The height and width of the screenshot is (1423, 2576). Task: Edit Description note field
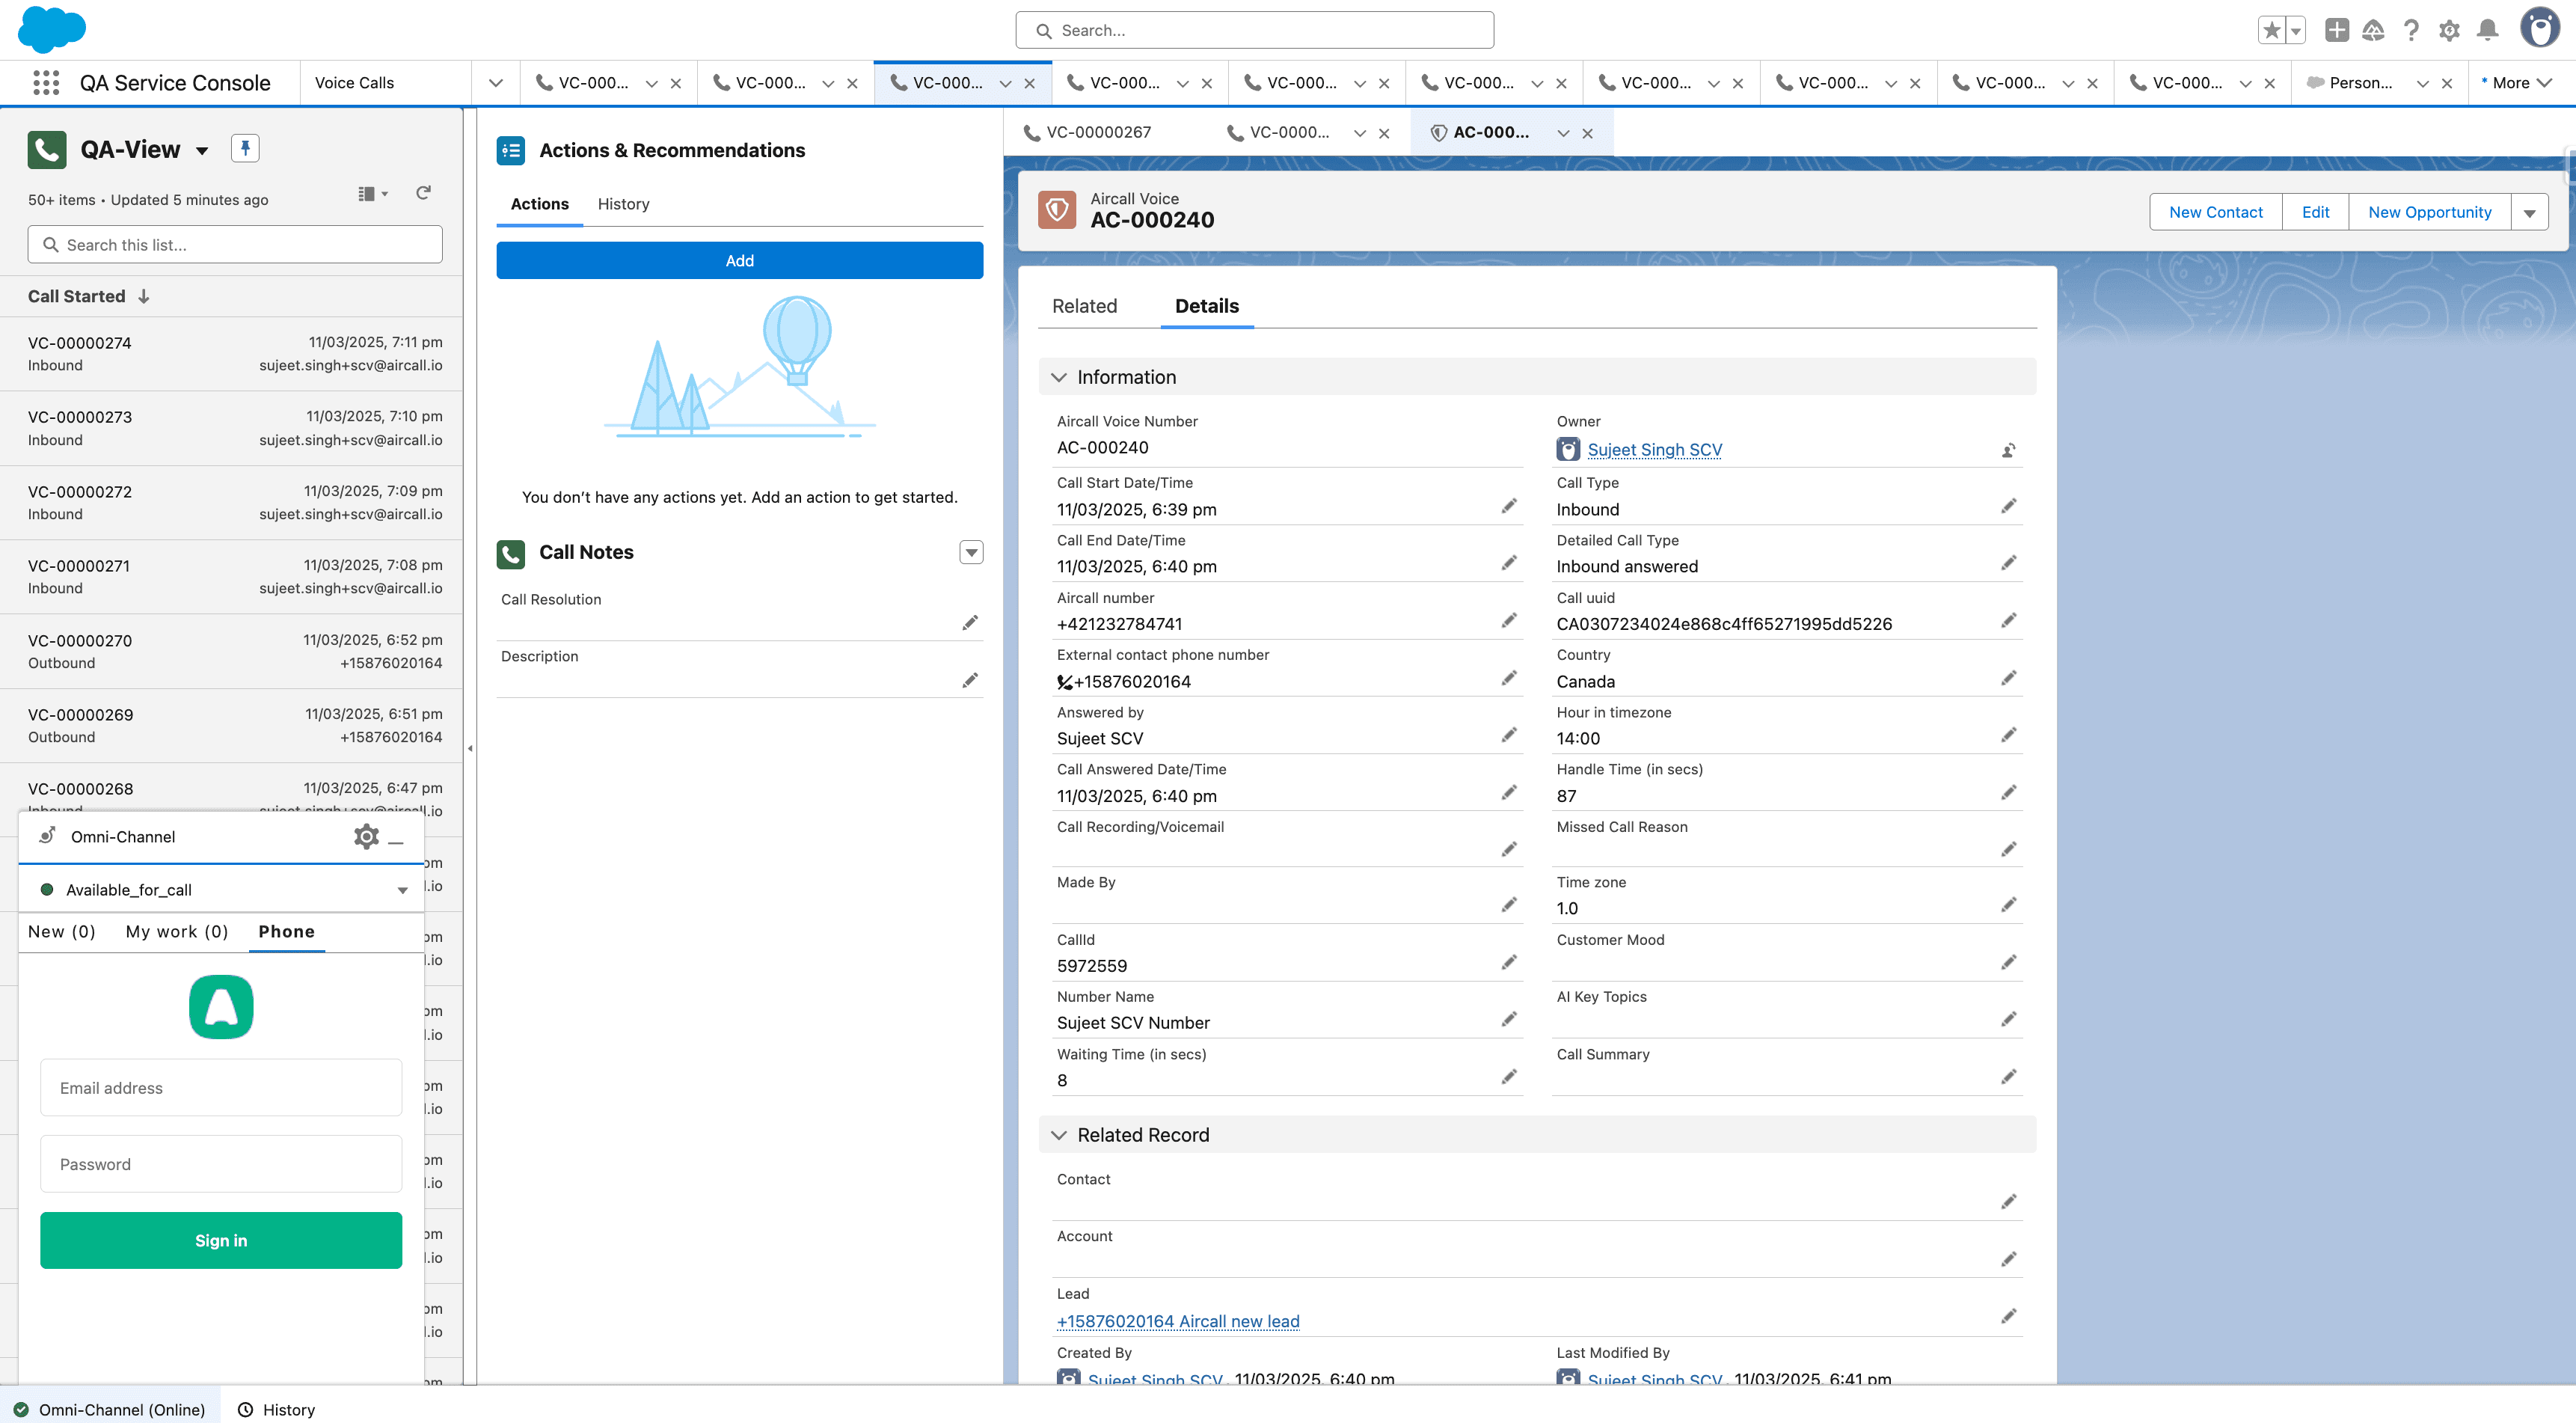click(969, 680)
